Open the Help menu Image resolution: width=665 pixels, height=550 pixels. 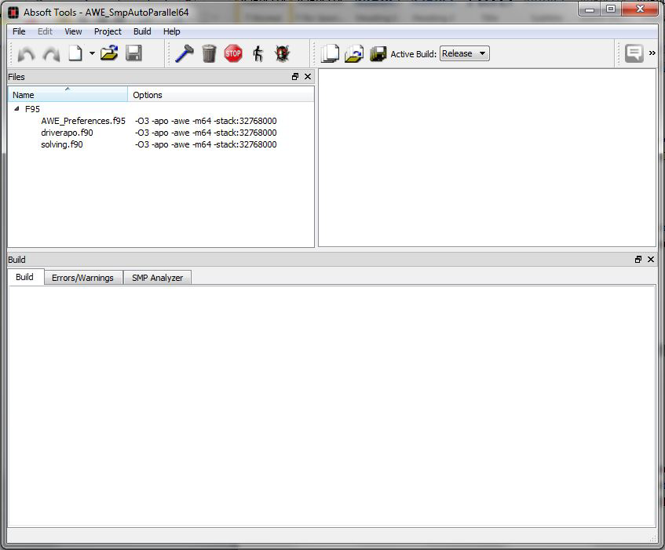(x=171, y=31)
